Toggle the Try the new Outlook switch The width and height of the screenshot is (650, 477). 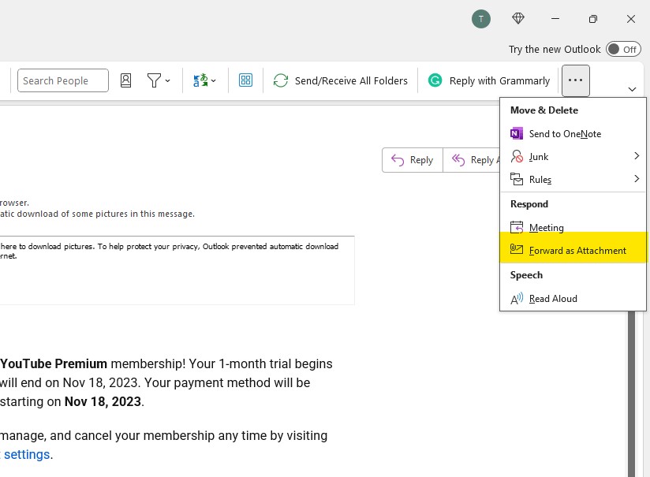coord(623,50)
